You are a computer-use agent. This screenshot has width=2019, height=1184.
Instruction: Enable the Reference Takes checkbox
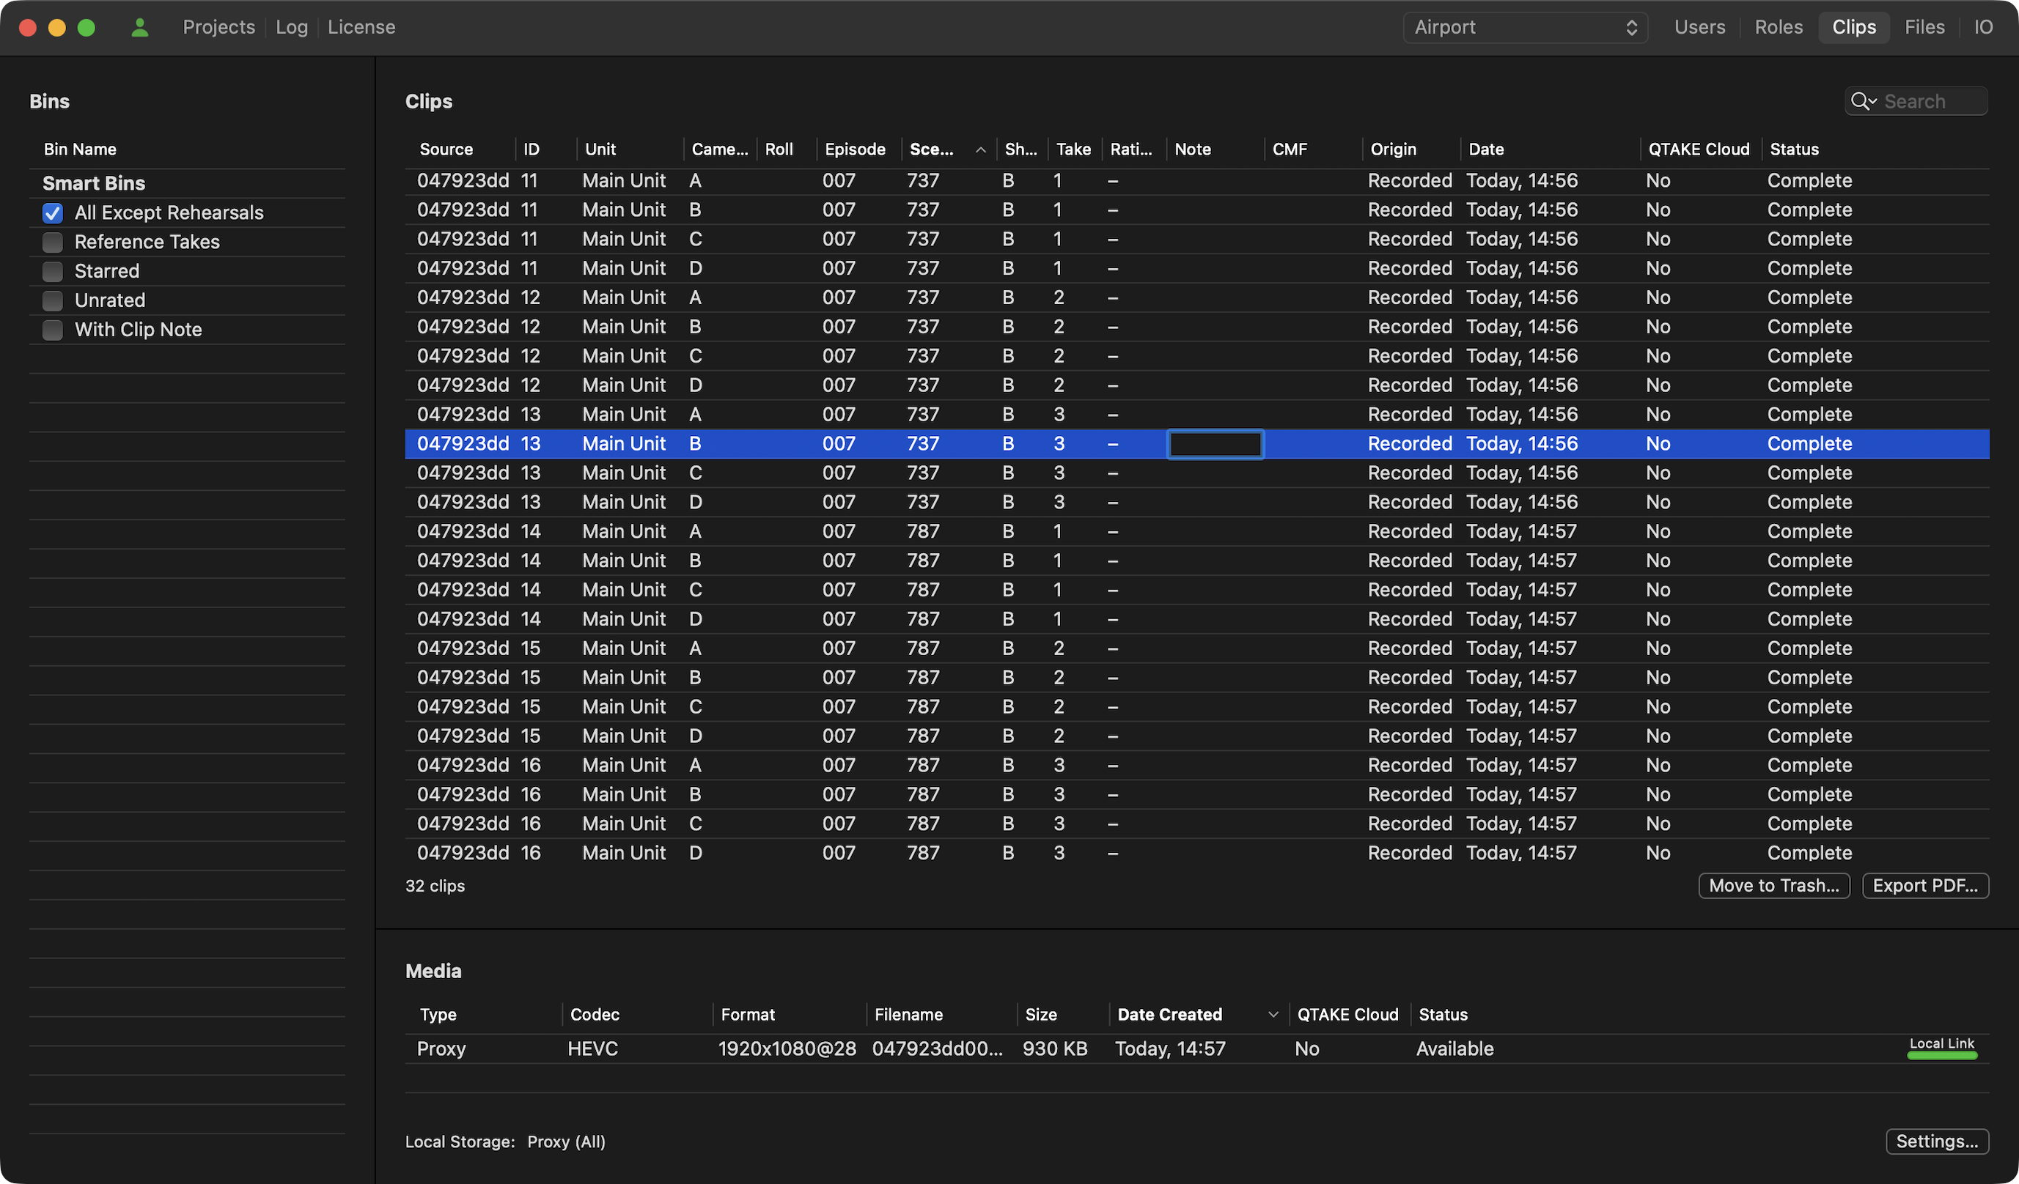click(x=53, y=242)
